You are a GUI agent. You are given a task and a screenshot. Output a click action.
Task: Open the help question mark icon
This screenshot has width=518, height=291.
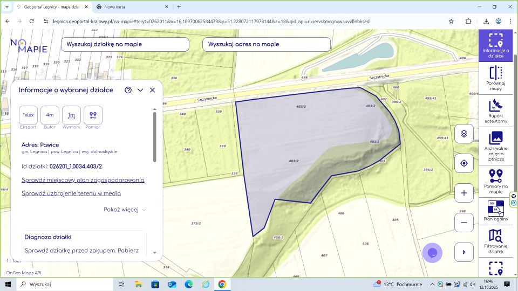pos(128,90)
